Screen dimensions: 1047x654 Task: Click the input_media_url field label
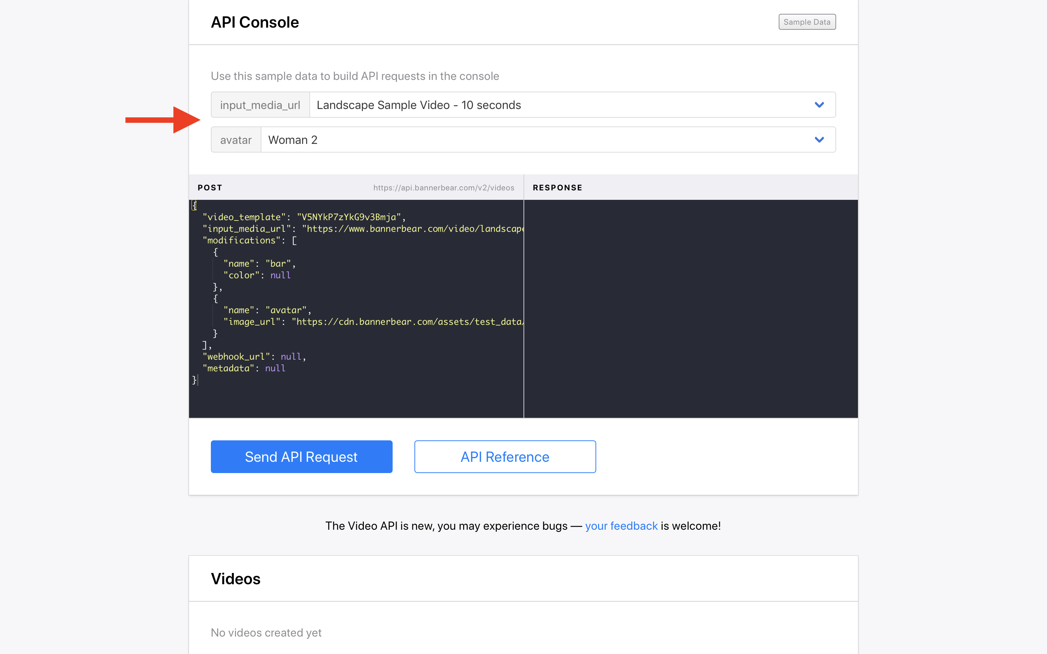pyautogui.click(x=260, y=105)
